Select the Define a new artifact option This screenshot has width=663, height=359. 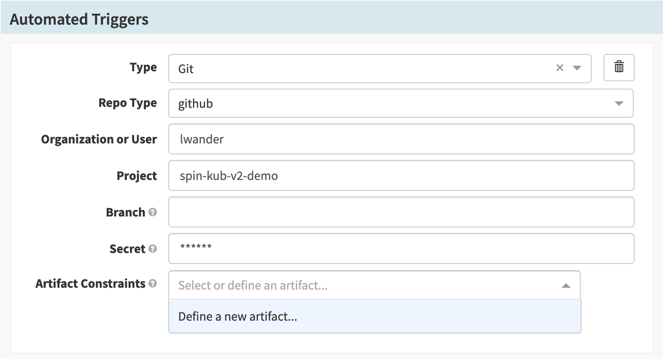(x=238, y=316)
